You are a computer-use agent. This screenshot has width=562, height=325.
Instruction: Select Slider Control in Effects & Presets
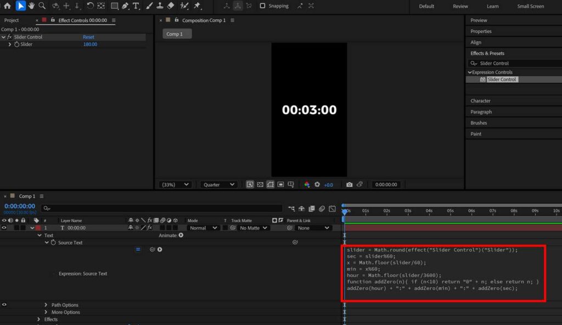tap(502, 79)
